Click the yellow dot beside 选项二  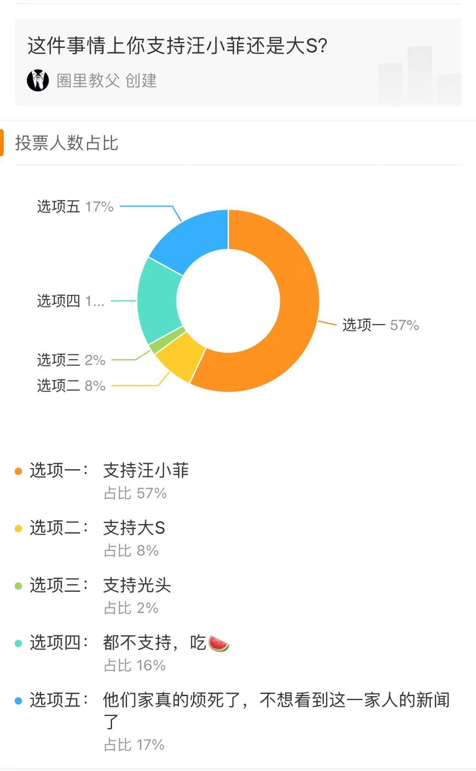18,529
